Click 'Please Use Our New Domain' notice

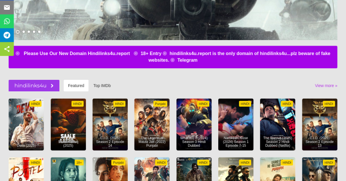77,53
